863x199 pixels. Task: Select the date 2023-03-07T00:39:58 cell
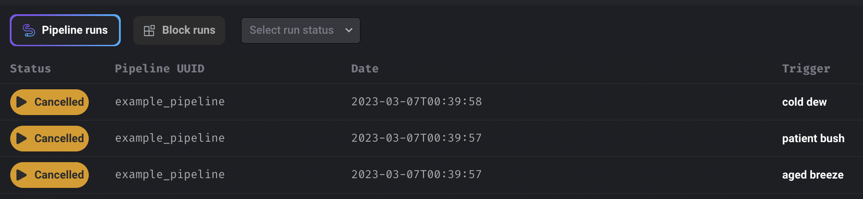pyautogui.click(x=416, y=102)
